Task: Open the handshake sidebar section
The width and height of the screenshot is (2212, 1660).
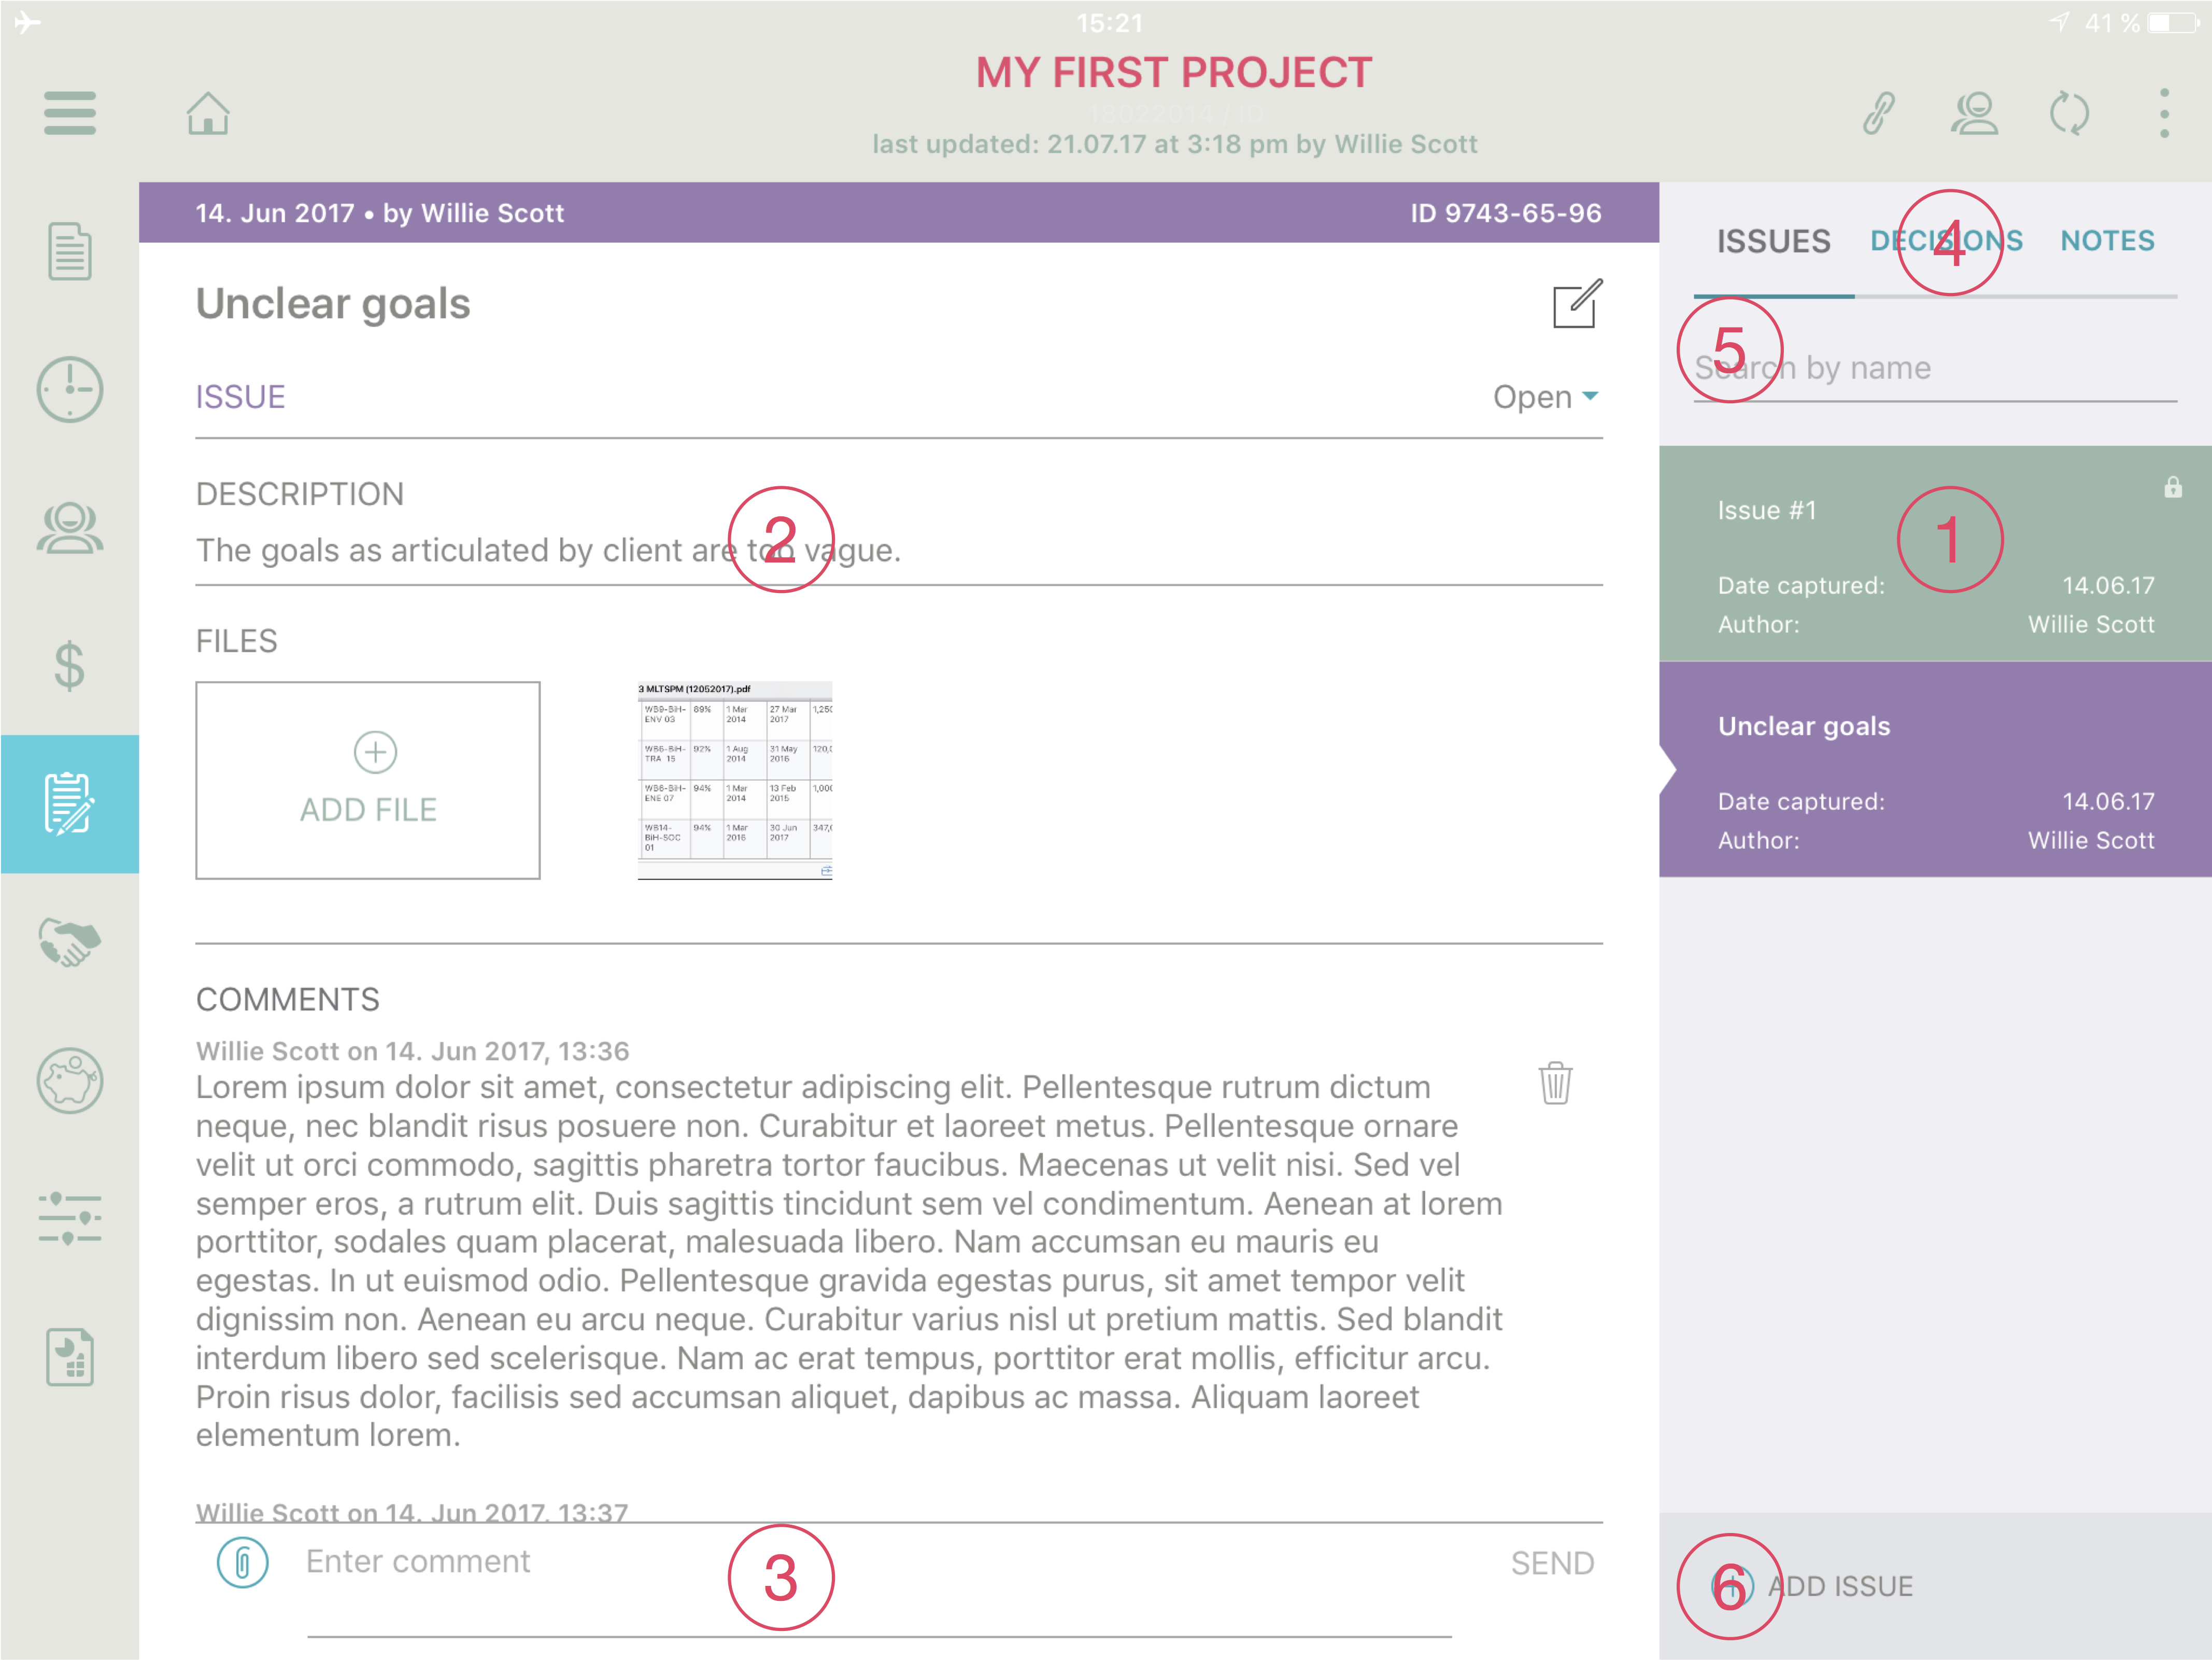Action: [x=70, y=942]
